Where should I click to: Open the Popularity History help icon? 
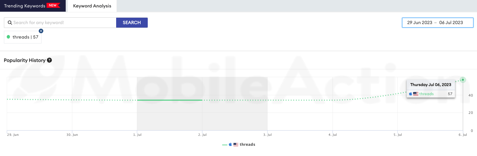pyautogui.click(x=49, y=60)
